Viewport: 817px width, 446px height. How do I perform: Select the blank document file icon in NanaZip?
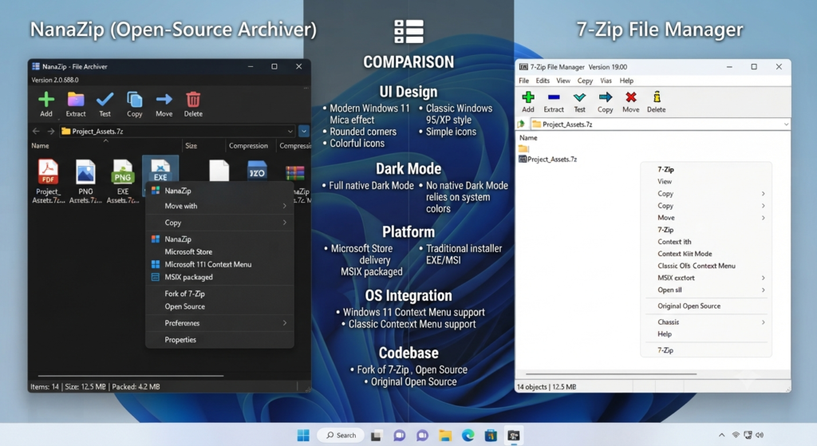coord(219,171)
